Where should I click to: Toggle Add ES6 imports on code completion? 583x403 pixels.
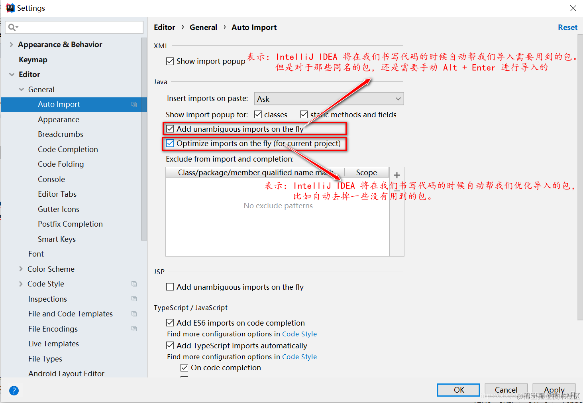(170, 323)
